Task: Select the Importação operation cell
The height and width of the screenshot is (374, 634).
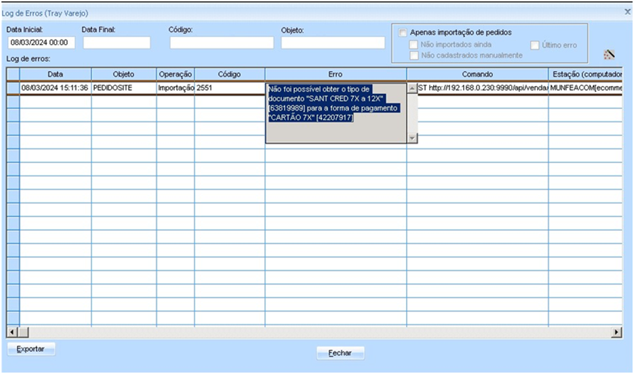Action: click(x=175, y=88)
